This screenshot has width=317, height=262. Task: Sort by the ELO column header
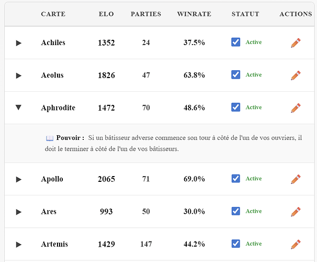point(106,14)
